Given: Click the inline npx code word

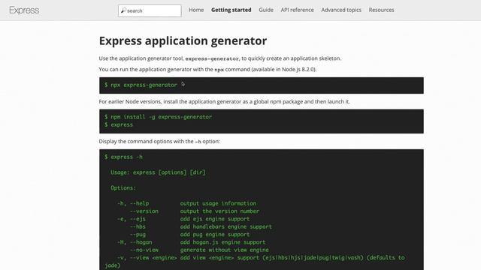Looking at the screenshot, I should coord(219,70).
